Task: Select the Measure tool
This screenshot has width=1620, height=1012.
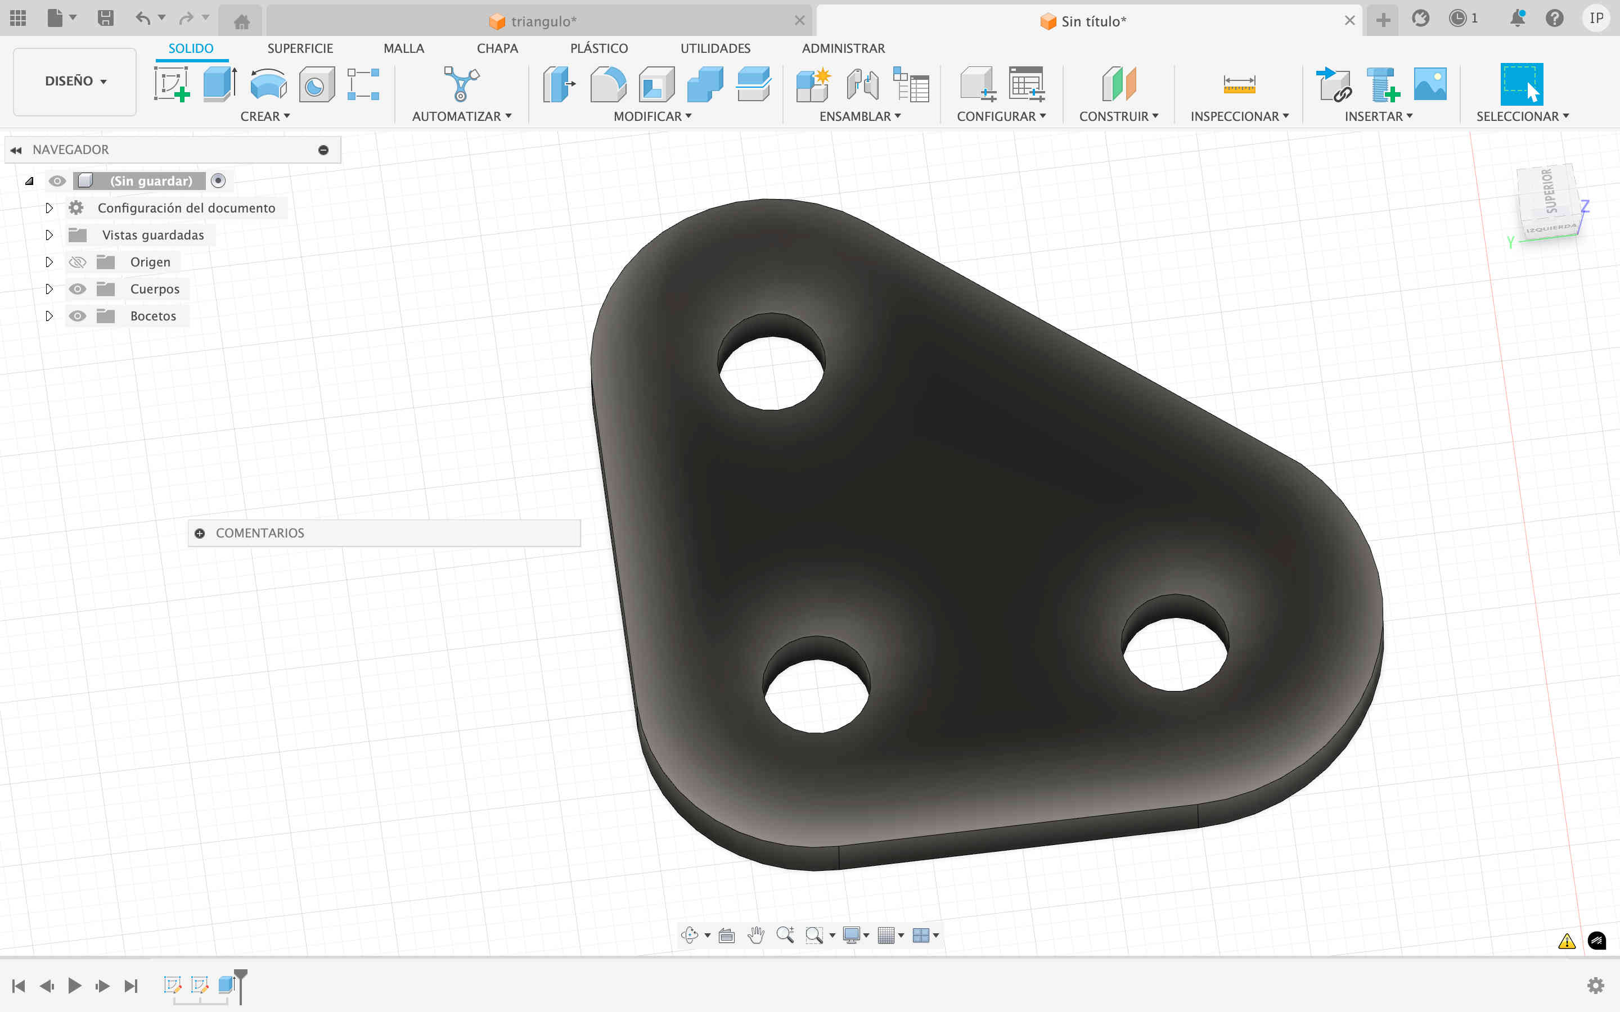Action: click(x=1239, y=84)
